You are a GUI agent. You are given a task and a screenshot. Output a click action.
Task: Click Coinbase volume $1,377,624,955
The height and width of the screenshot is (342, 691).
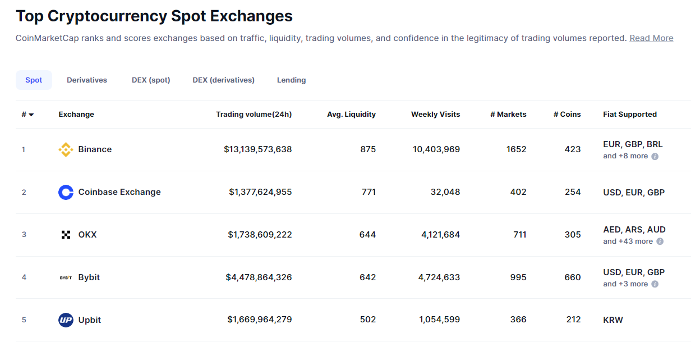click(x=260, y=192)
